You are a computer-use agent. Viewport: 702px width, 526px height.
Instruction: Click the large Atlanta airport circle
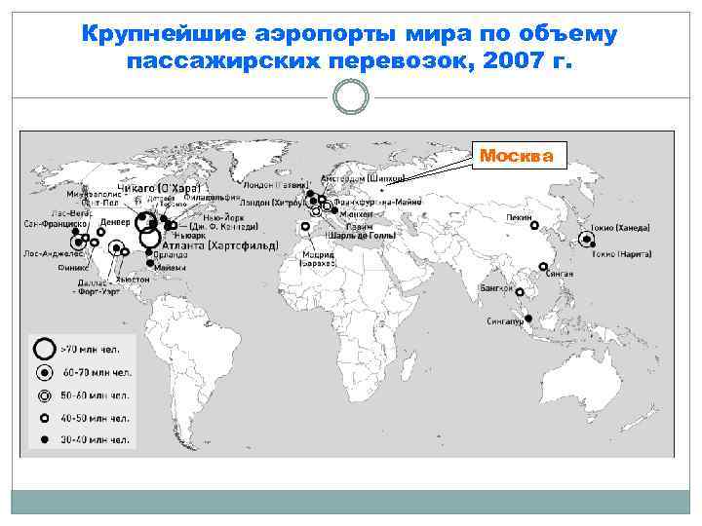150,238
